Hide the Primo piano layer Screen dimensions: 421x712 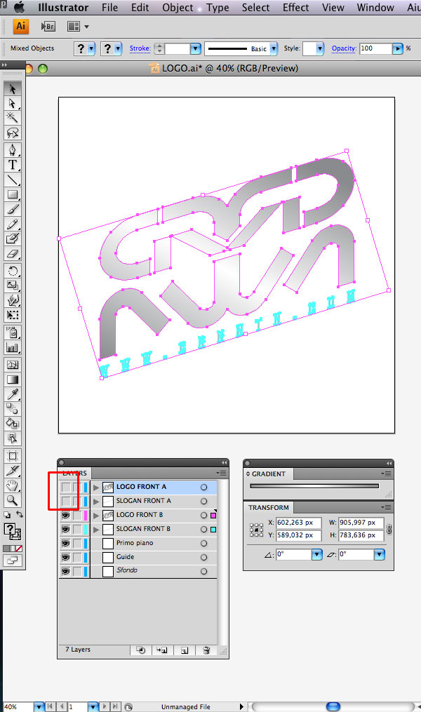66,543
